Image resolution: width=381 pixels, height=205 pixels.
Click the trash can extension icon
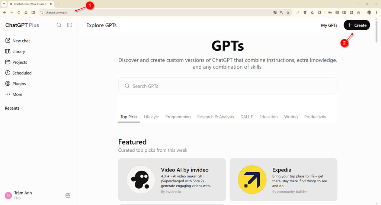(x=305, y=12)
